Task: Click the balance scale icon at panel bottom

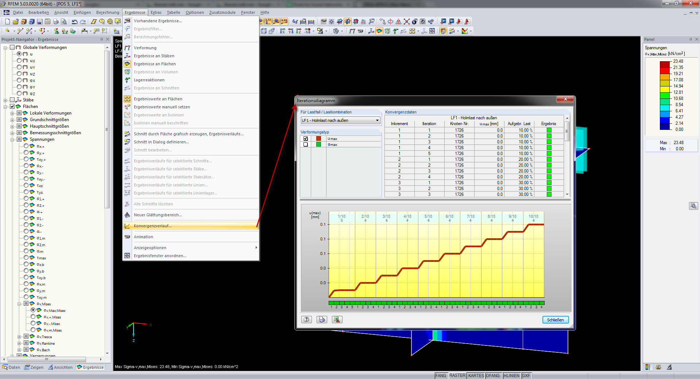Action: (658, 367)
